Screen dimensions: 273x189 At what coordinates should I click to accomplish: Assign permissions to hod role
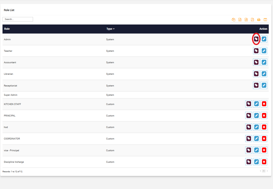248,127
